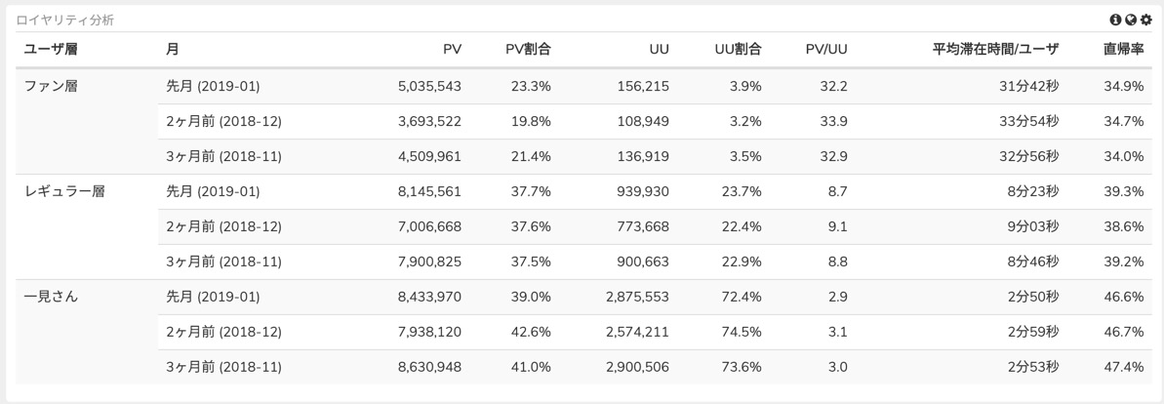Click the info icon in widget header

[x=1115, y=20]
